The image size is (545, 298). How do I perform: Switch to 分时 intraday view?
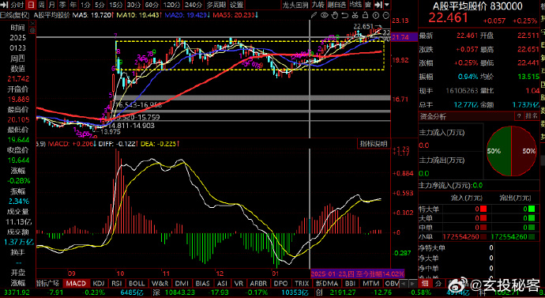click(x=17, y=5)
